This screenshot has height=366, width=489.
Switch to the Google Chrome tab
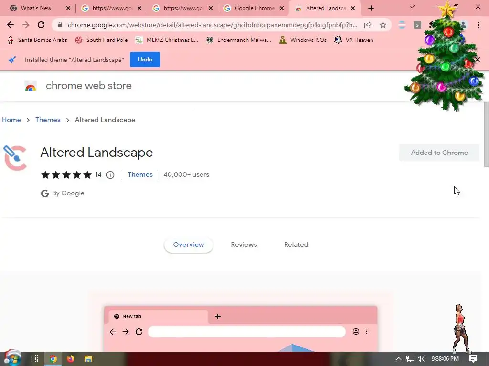pyautogui.click(x=255, y=8)
